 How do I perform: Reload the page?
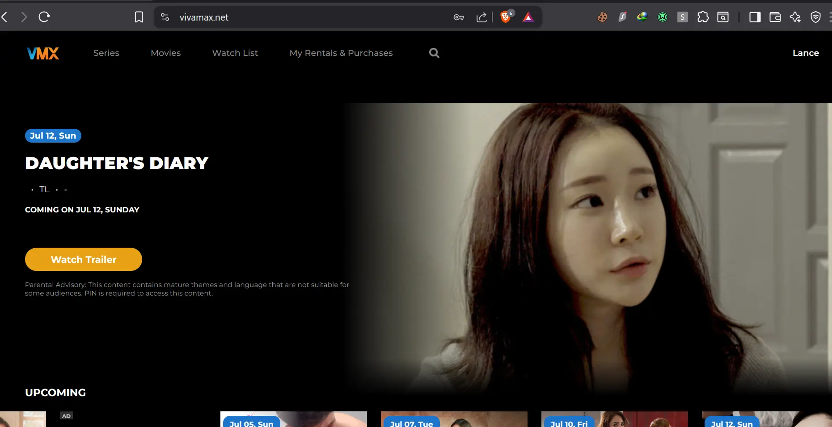[44, 17]
